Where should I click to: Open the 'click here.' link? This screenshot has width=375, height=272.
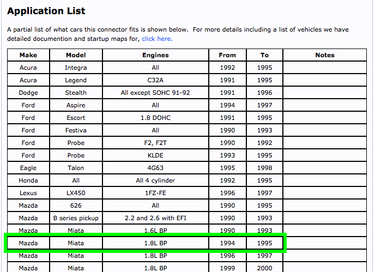click(x=157, y=39)
